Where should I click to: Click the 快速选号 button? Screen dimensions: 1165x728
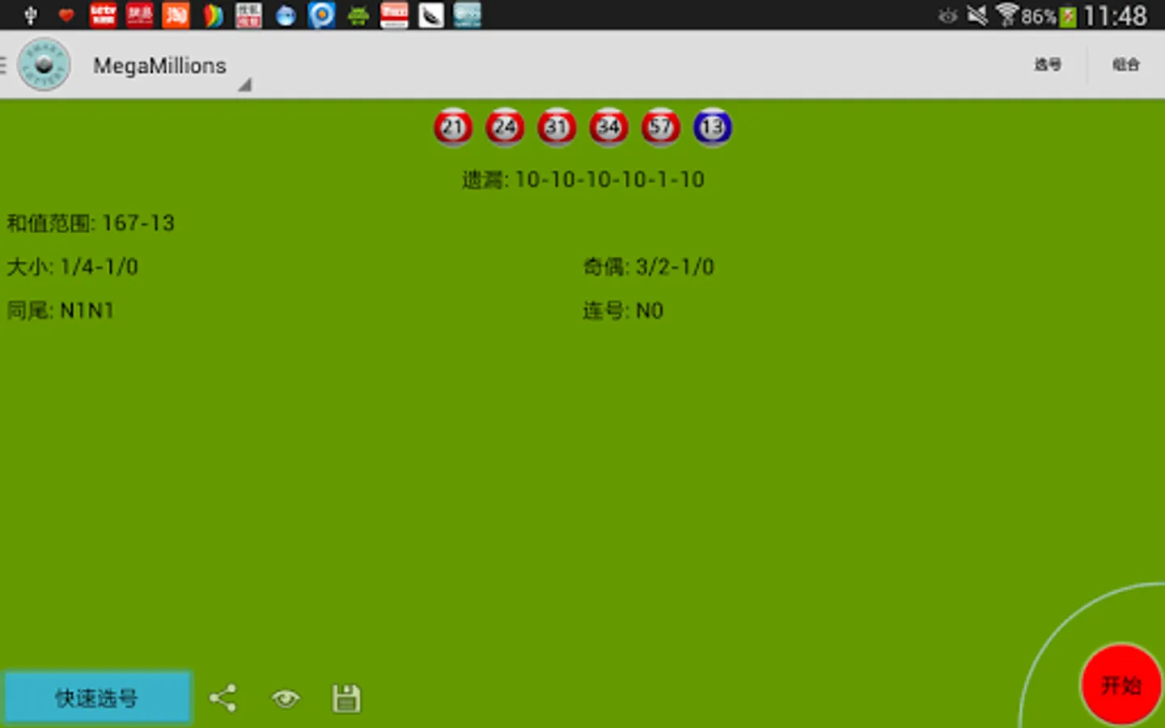97,697
